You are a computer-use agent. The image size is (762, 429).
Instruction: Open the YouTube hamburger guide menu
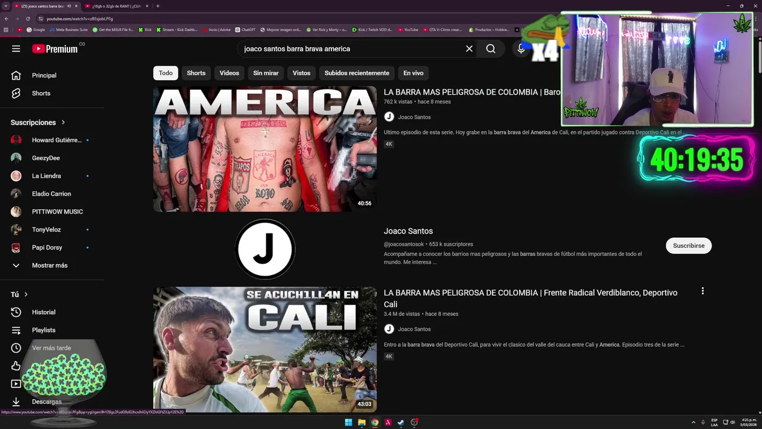(x=16, y=49)
